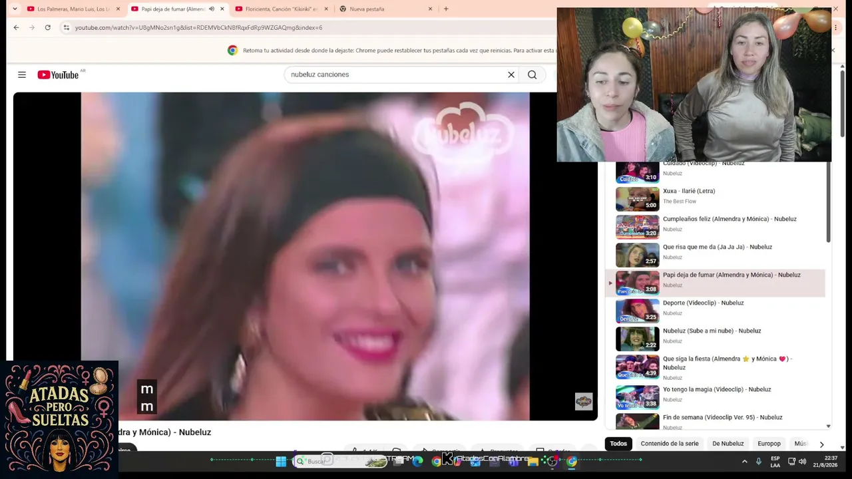Reload the current page
The image size is (852, 479).
click(x=48, y=27)
